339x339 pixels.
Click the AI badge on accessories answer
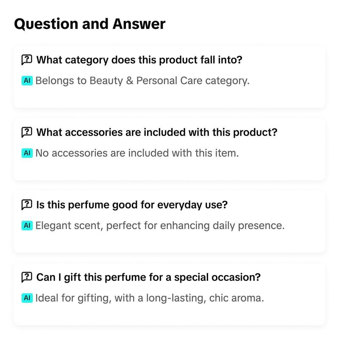click(27, 153)
